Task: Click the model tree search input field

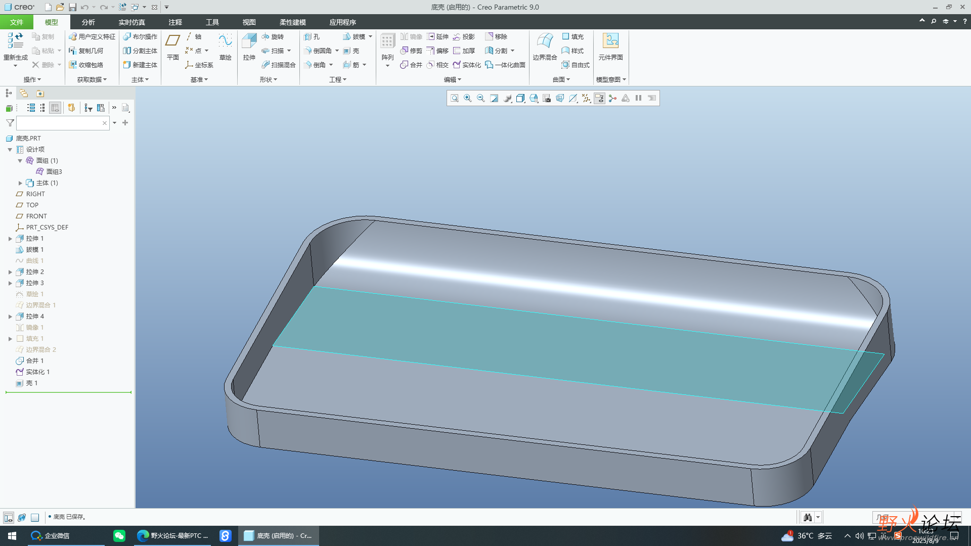Action: coord(63,123)
